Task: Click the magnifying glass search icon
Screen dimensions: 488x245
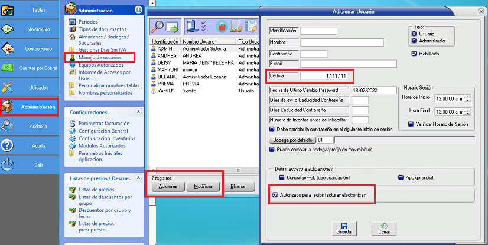Action: tap(158, 27)
